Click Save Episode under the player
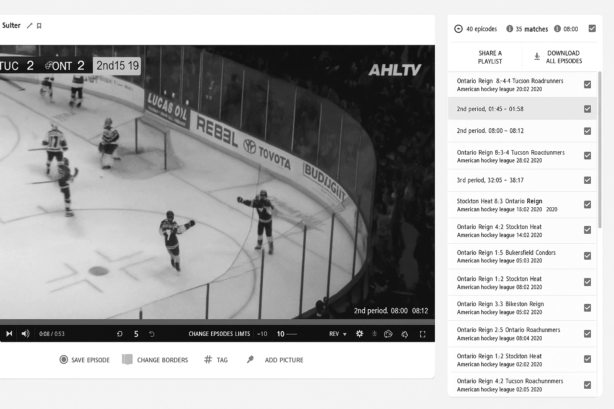Image resolution: width=614 pixels, height=409 pixels. (84, 359)
